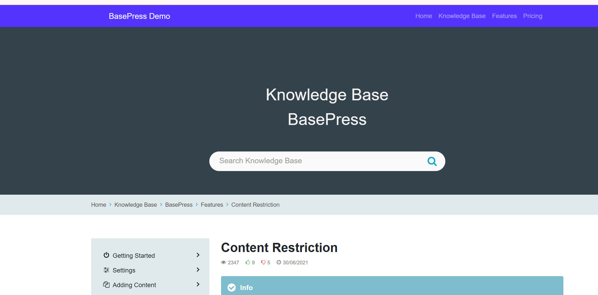Image resolution: width=598 pixels, height=295 pixels.
Task: Click the sliders icon beside Settings
Action: (106, 270)
